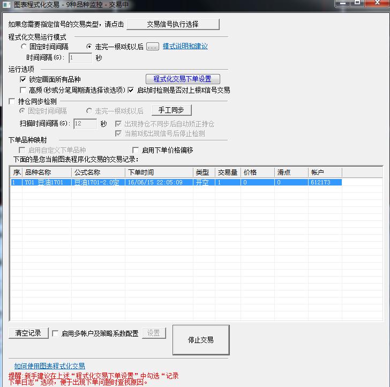Open 程式化交易下单设置 dialog
This screenshot has width=390, height=387.
(183, 79)
